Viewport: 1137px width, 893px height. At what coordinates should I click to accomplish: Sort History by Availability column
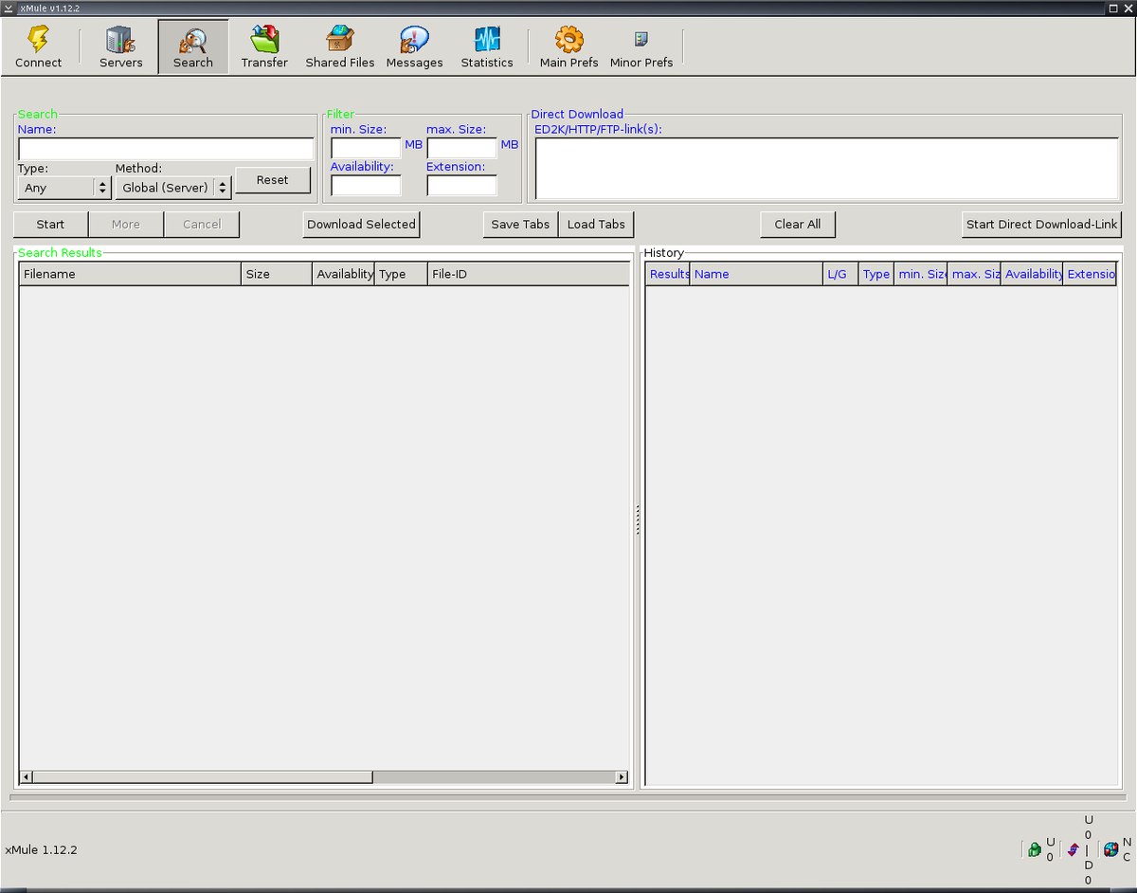[x=1032, y=274]
